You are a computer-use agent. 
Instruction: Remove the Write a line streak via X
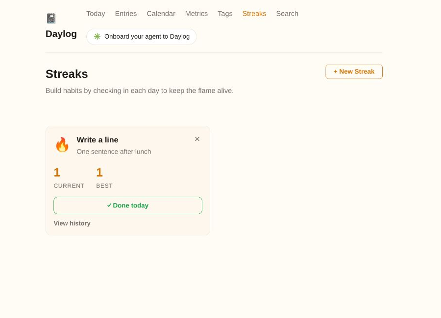point(197,139)
